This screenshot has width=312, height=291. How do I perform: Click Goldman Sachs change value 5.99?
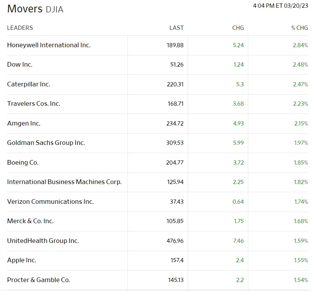pos(239,143)
